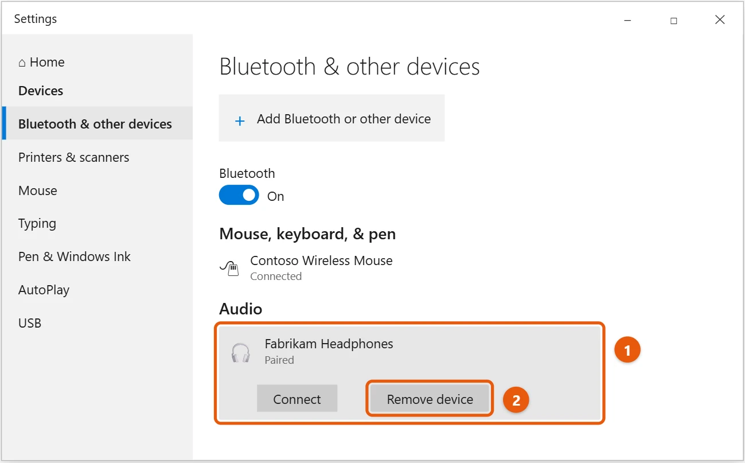
Task: Click Add Bluetooth or other device
Action: (x=331, y=118)
